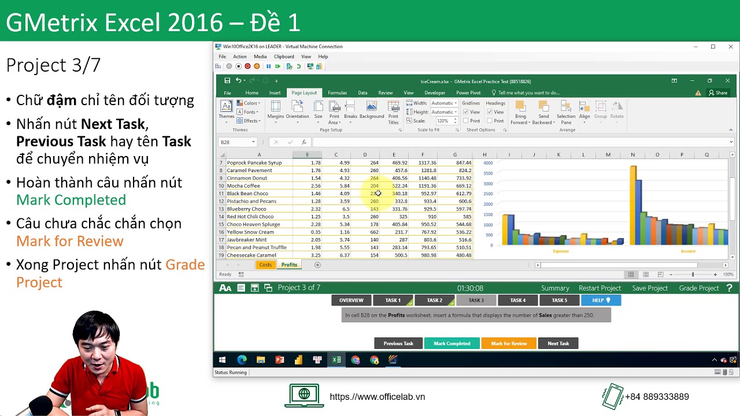Open the Send Backward dropdown
The height and width of the screenshot is (416, 740).
click(543, 112)
